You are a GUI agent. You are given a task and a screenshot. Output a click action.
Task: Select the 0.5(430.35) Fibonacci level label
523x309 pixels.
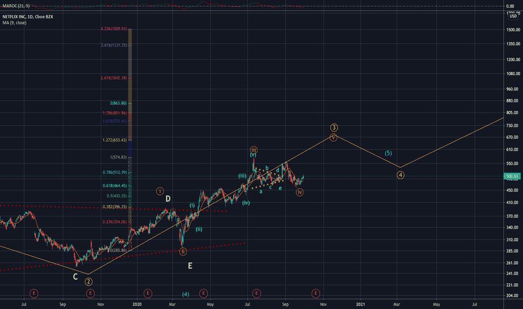(117, 196)
